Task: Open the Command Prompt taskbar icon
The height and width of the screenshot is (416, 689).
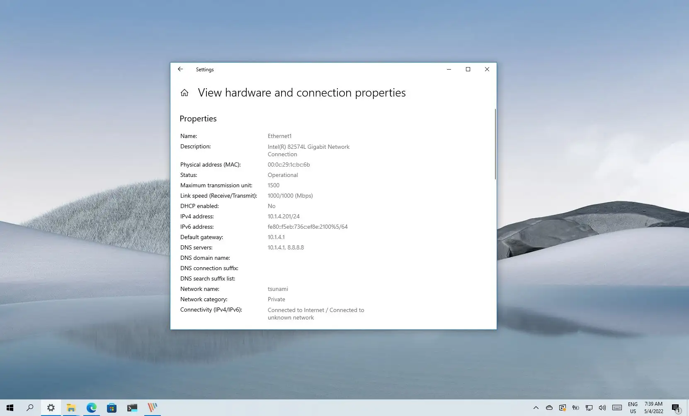Action: tap(132, 407)
